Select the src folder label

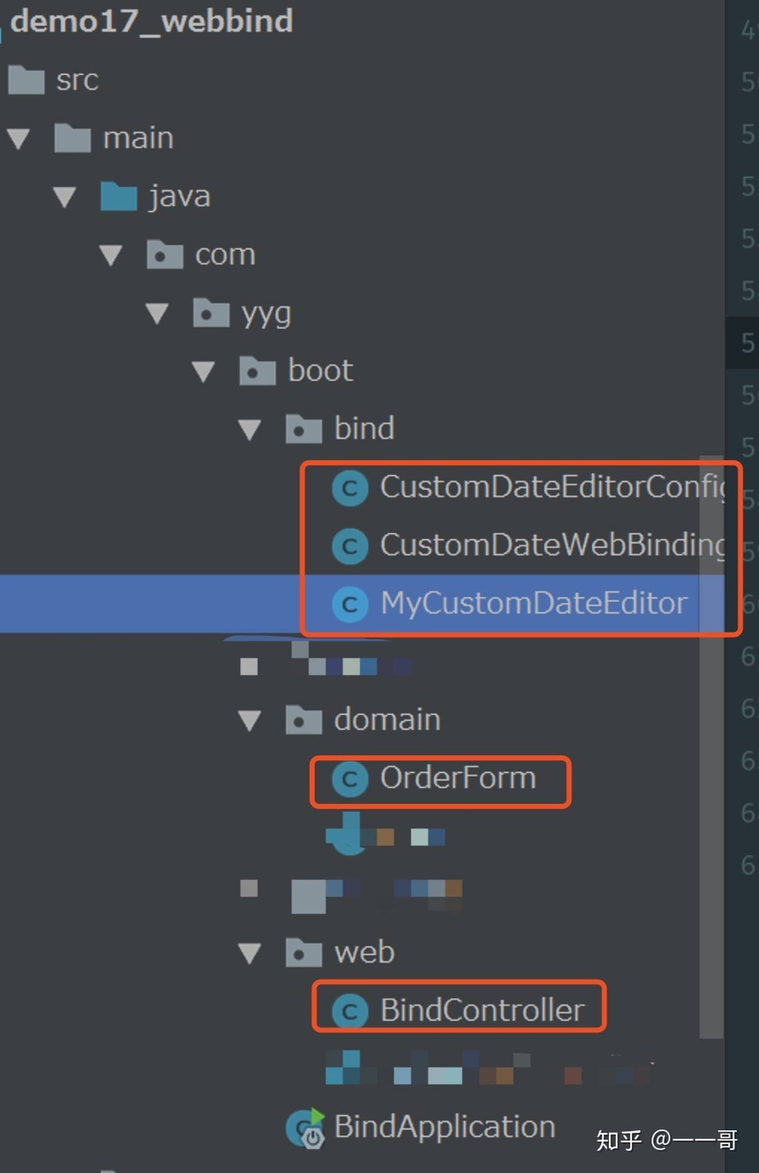77,81
